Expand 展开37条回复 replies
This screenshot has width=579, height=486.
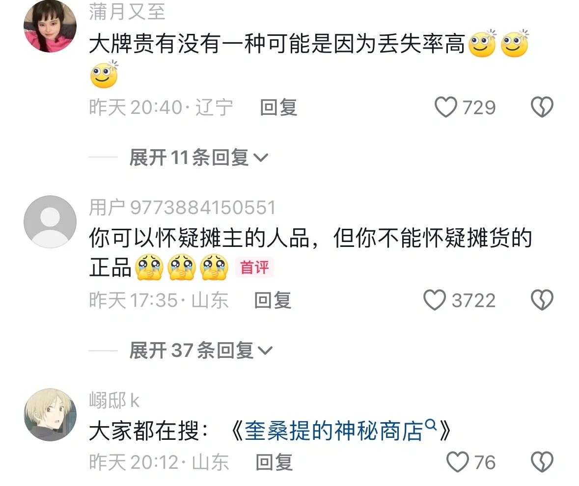[x=201, y=350]
